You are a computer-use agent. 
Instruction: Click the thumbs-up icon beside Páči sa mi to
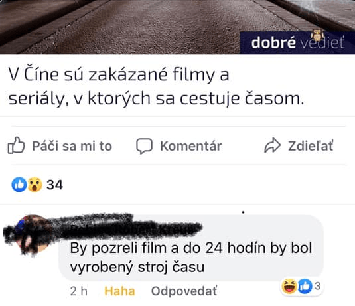tap(16, 145)
